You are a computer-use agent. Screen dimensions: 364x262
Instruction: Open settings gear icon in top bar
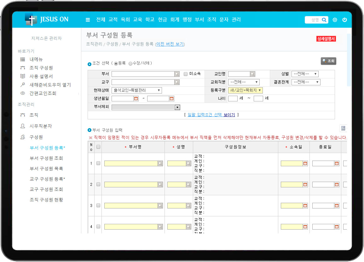pos(335,20)
